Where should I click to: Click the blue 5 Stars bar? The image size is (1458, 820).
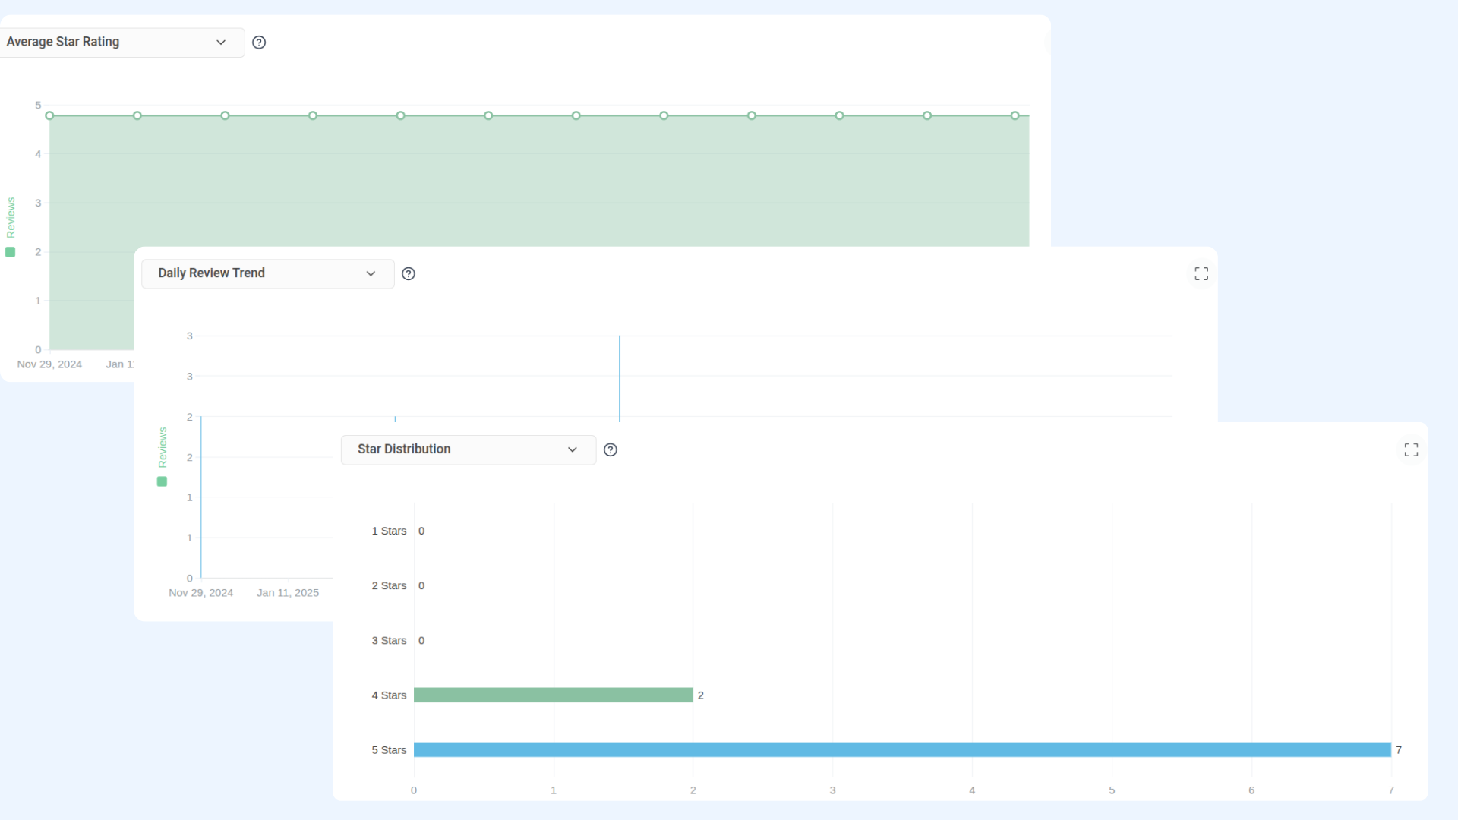pos(901,749)
